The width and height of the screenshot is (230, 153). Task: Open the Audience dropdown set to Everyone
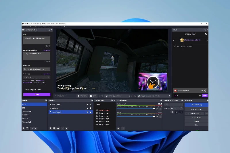pyautogui.click(x=37, y=77)
